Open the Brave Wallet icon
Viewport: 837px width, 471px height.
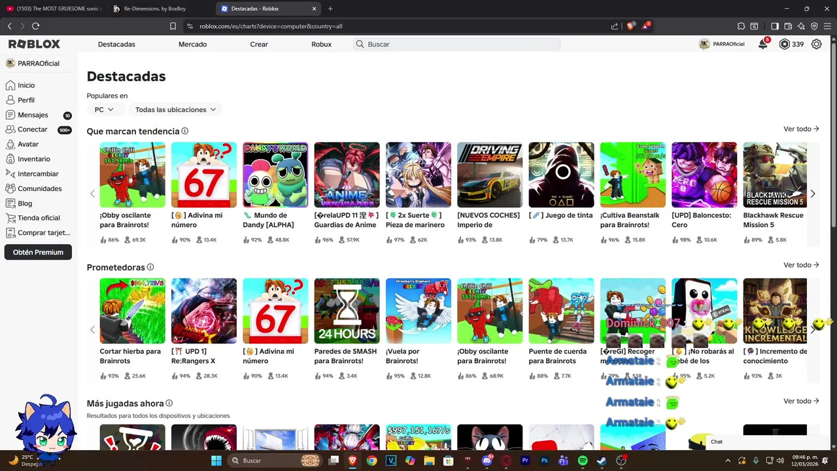[x=788, y=26]
